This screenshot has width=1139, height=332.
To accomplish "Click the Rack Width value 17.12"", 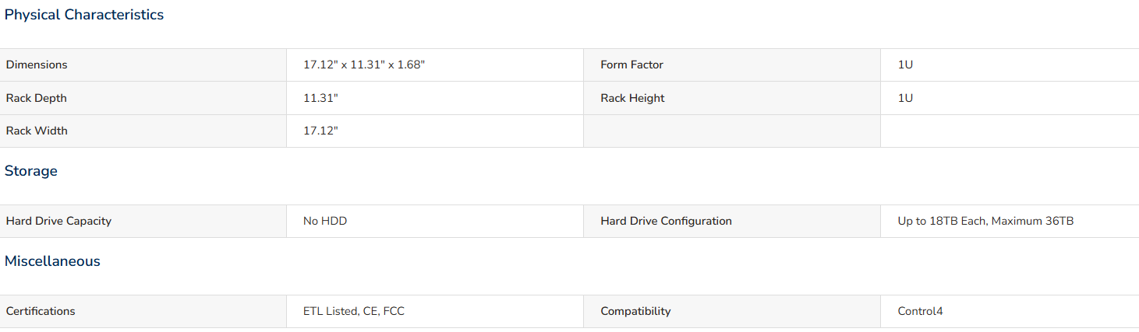I will point(320,131).
